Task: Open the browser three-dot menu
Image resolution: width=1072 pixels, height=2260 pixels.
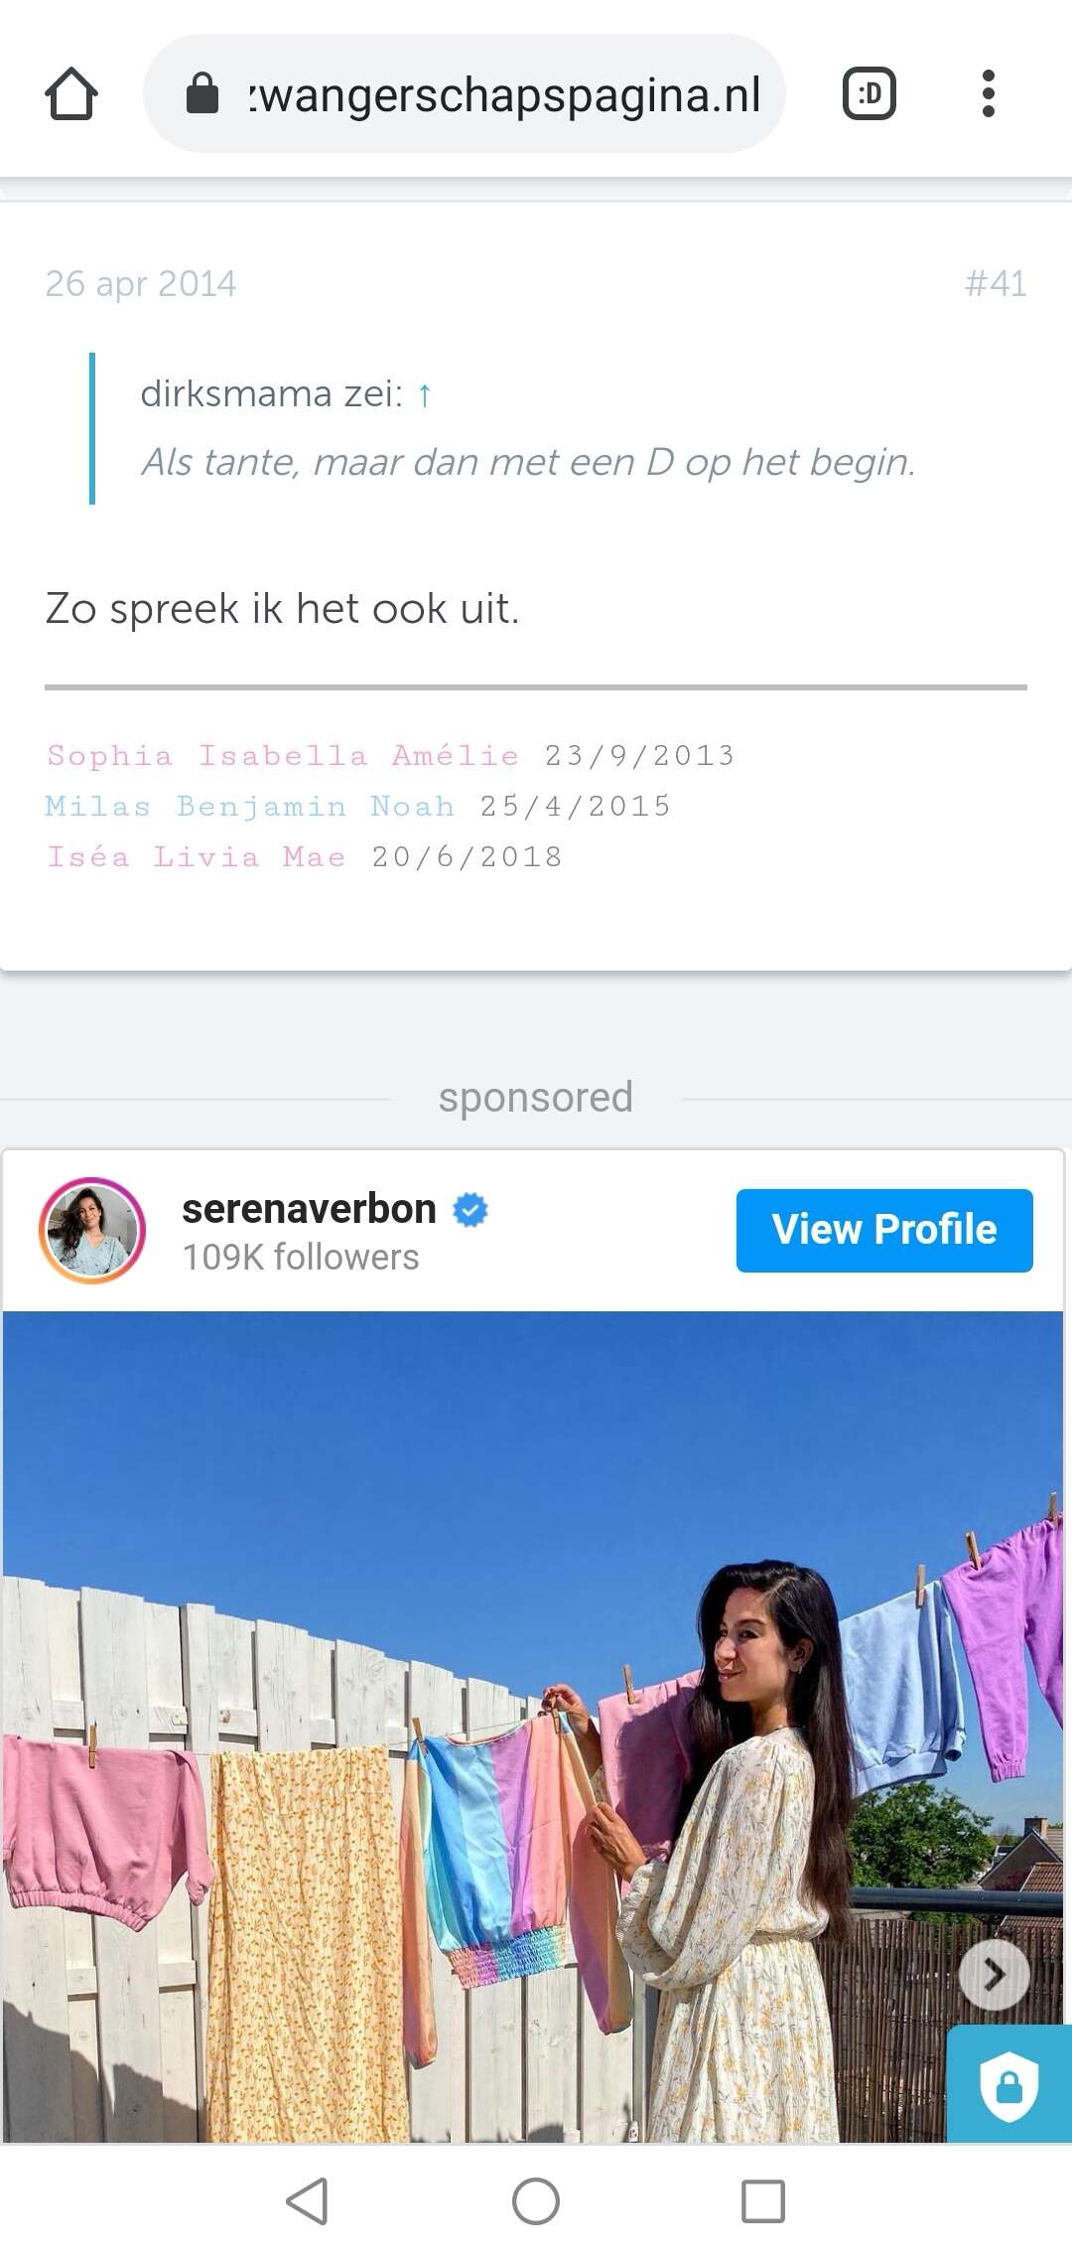Action: (988, 94)
